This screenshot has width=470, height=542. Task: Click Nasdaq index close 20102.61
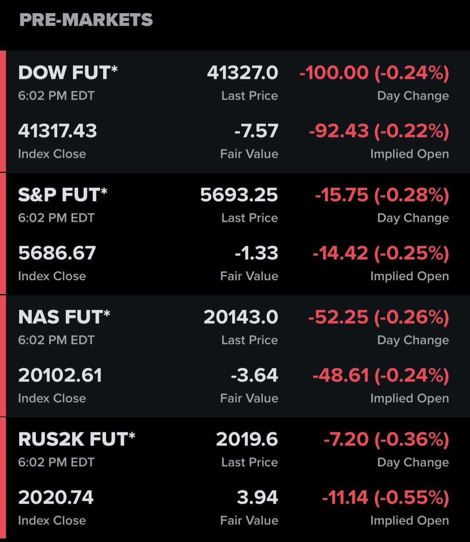(60, 375)
